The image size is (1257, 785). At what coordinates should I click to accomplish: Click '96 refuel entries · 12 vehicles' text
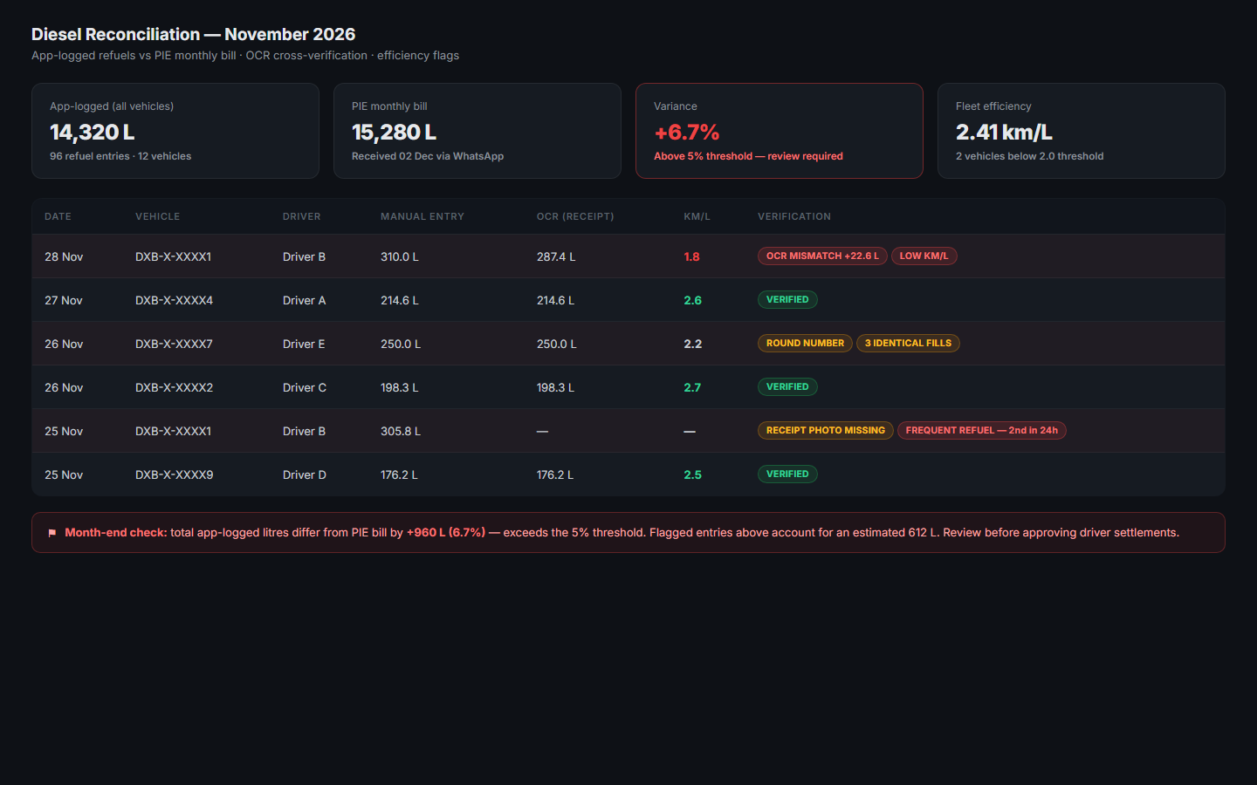[x=120, y=156]
